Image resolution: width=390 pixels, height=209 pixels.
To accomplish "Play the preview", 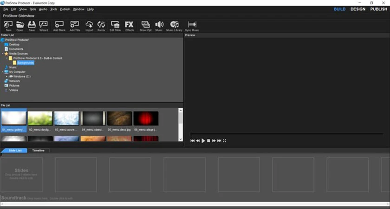I will [203, 141].
